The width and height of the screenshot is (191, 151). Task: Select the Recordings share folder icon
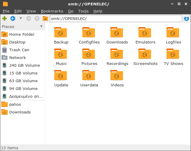coord(117,54)
